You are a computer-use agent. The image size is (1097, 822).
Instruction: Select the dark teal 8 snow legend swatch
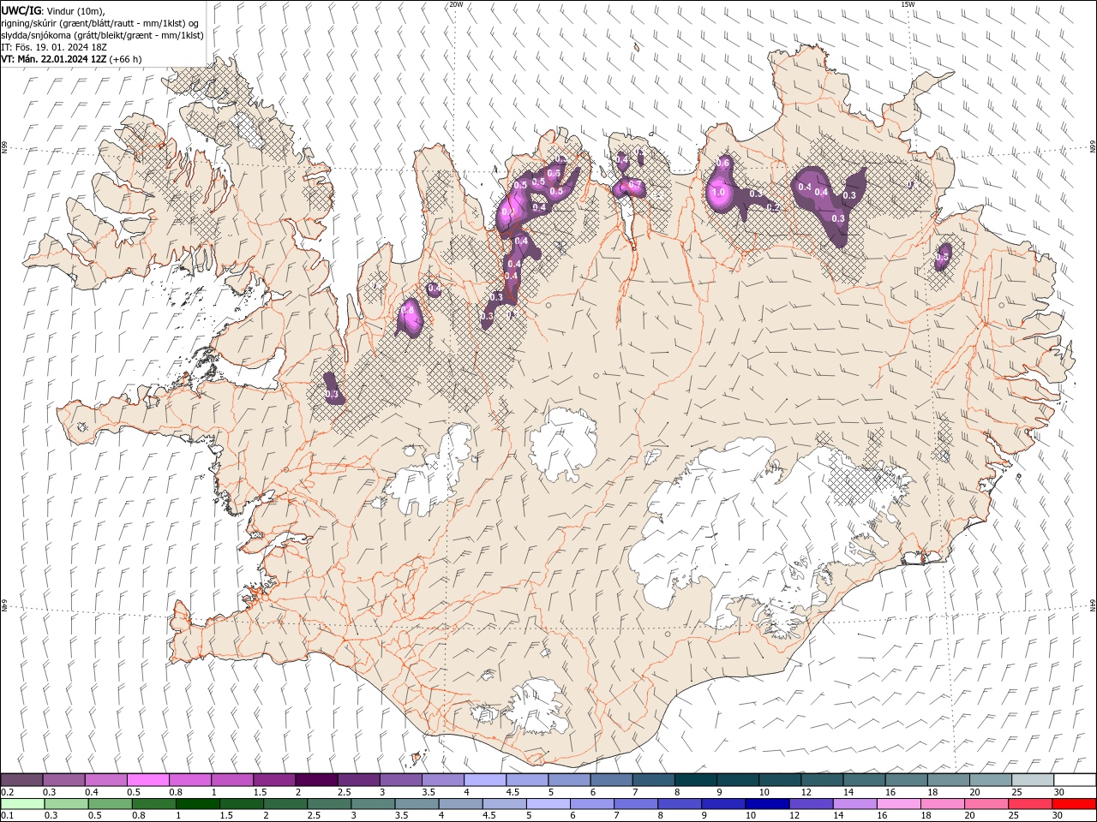pos(695,780)
